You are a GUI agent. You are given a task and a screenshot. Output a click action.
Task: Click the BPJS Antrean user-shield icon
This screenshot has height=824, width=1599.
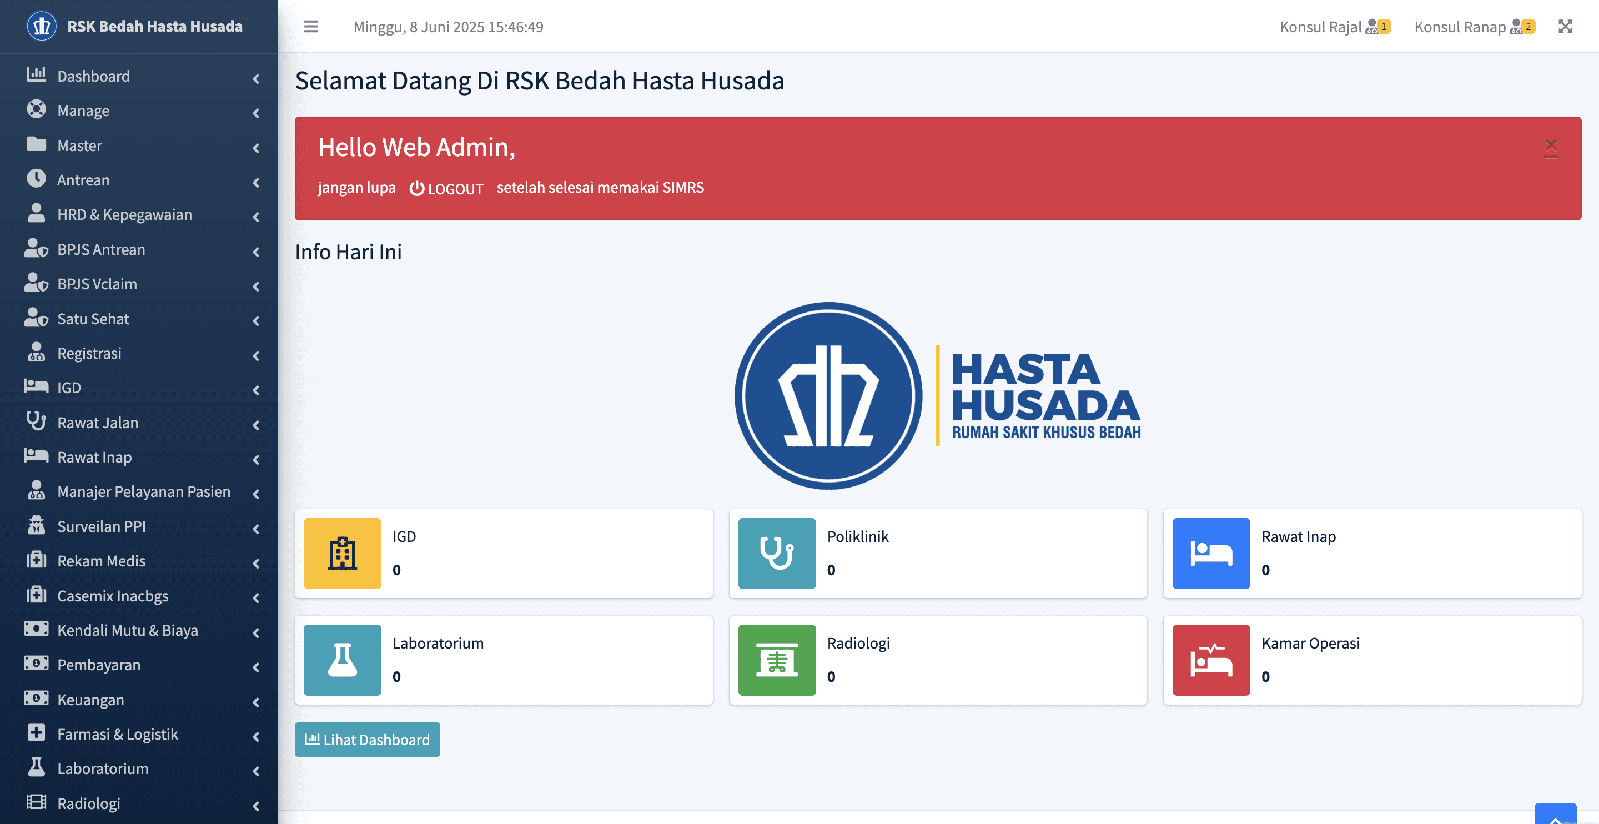(36, 248)
